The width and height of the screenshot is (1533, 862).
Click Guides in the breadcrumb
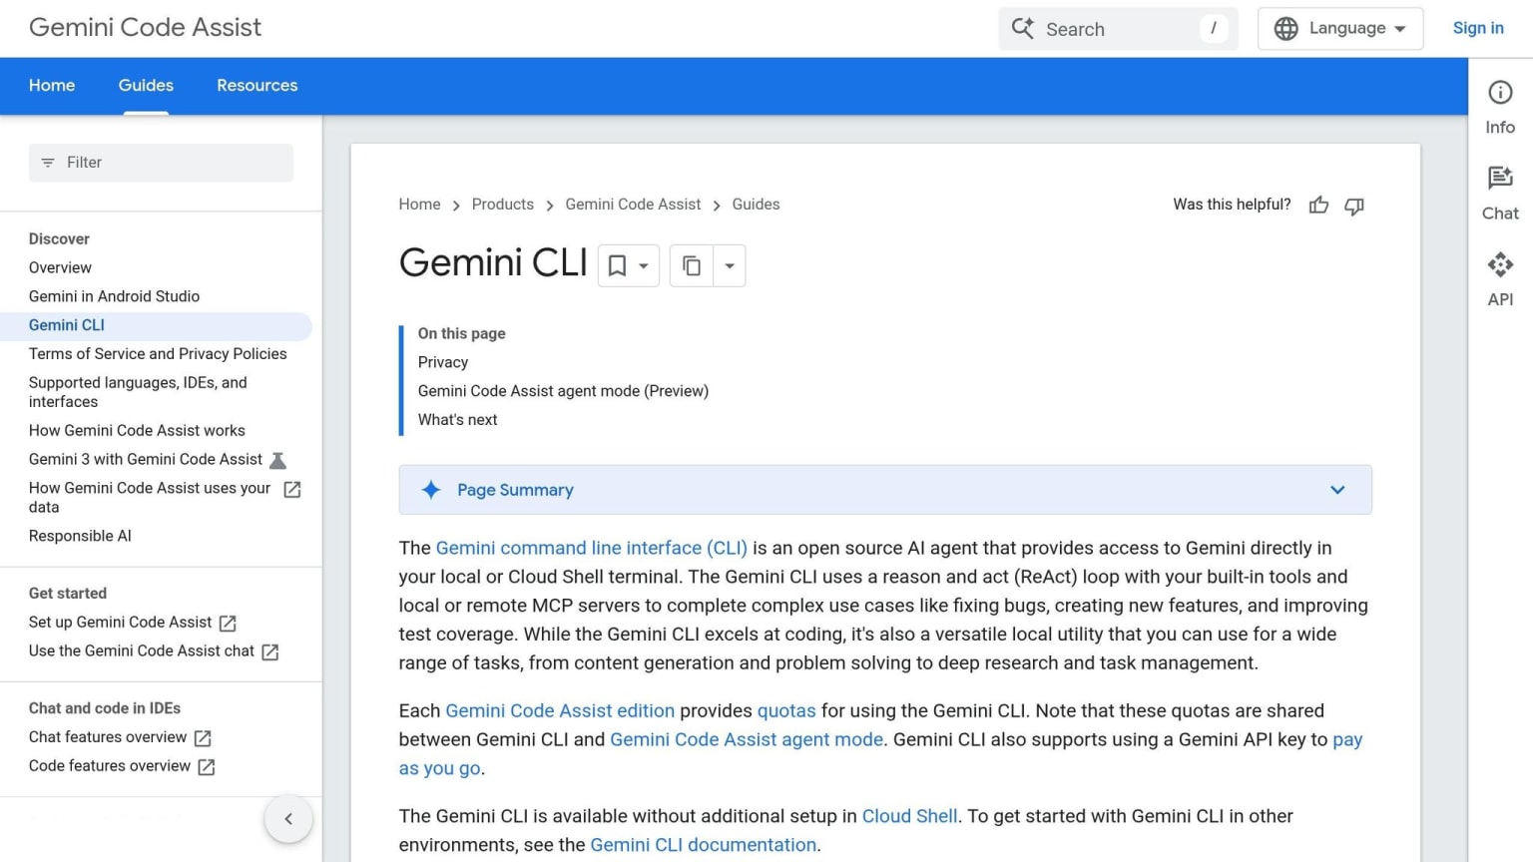[x=756, y=205]
